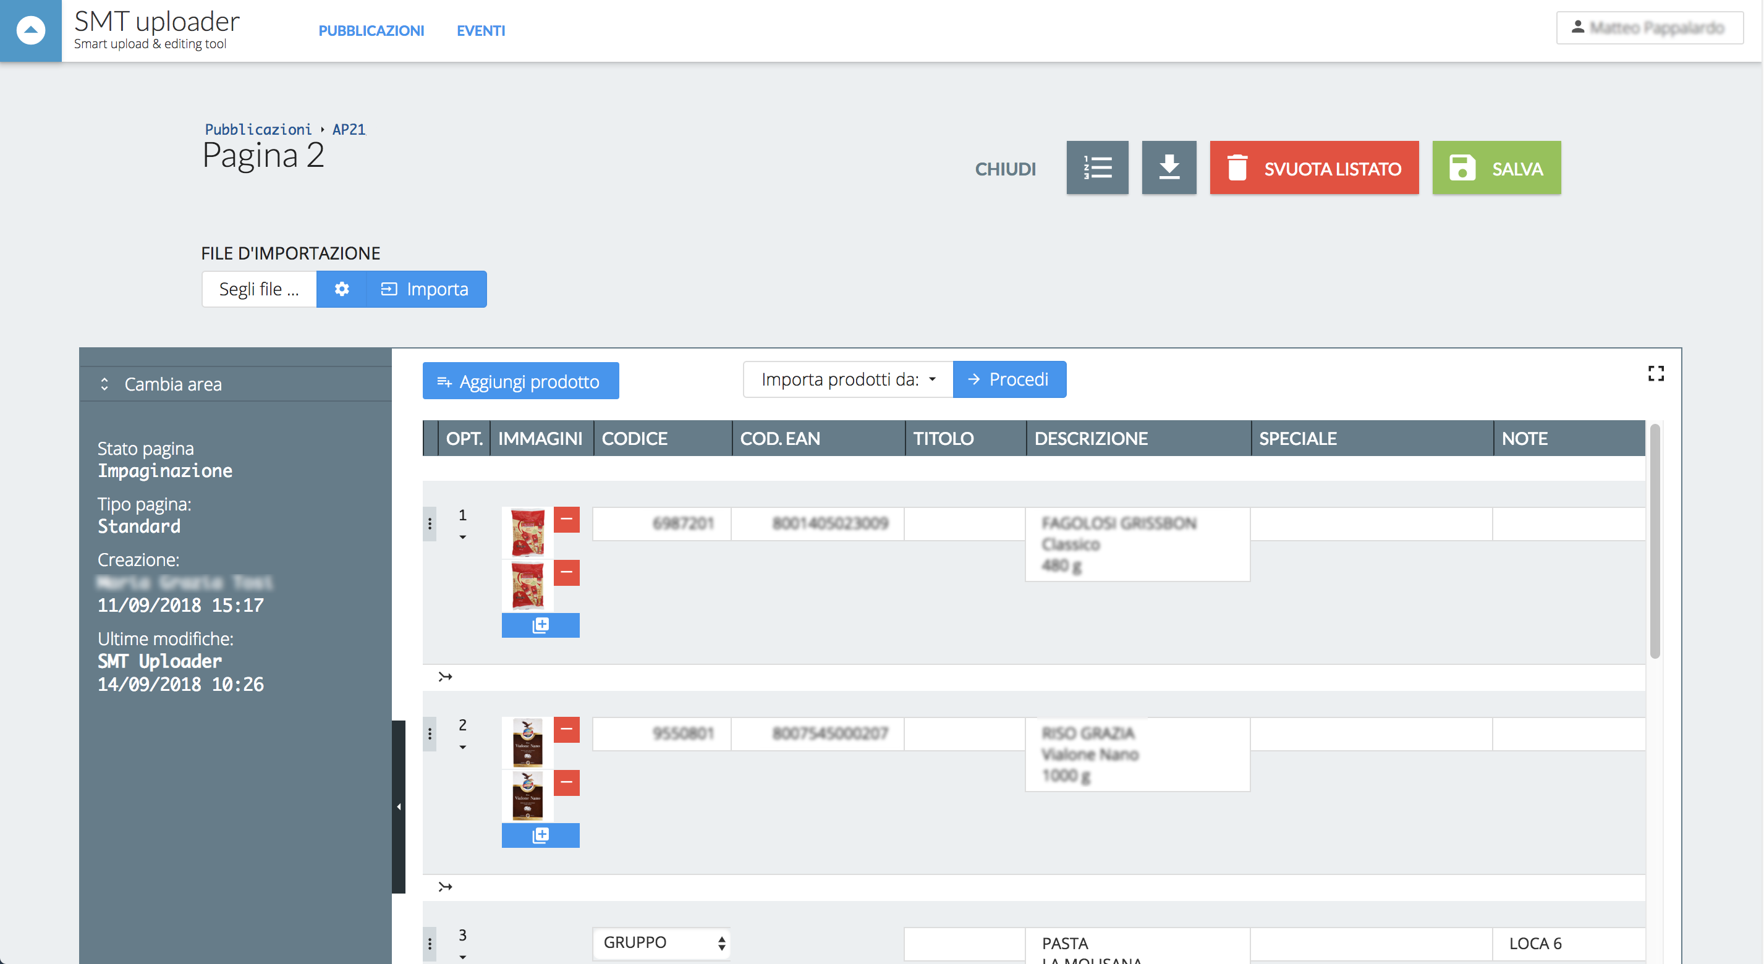This screenshot has height=964, width=1764.
Task: Click the SMT uploader cloud logo icon
Action: pos(31,31)
